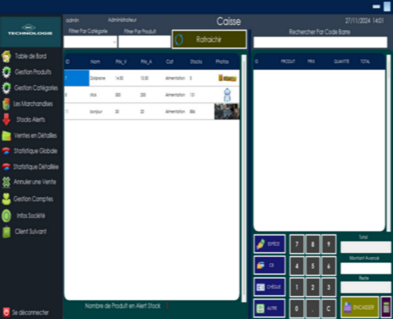
Task: Click the calculator icon beside Encaisser
Action: 386,307
